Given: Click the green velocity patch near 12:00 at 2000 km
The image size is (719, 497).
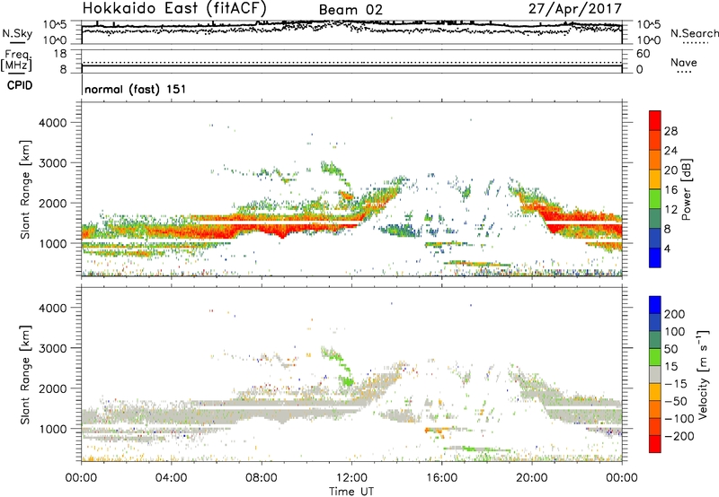Looking at the screenshot, I should pyautogui.click(x=347, y=380).
